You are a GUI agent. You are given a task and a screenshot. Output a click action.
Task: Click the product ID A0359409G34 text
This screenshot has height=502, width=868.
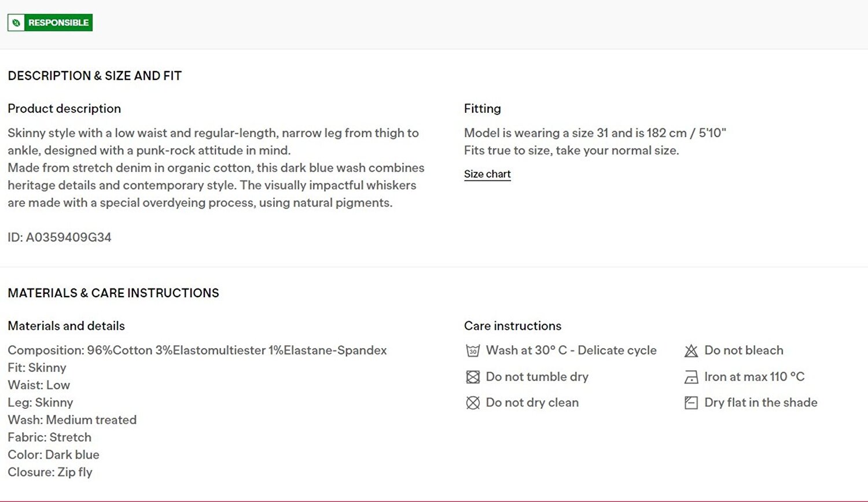point(60,237)
